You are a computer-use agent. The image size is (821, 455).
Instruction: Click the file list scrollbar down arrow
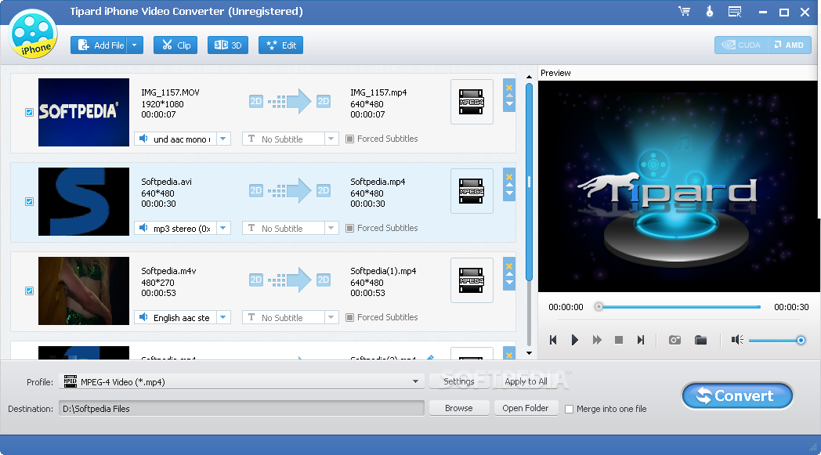(x=529, y=353)
